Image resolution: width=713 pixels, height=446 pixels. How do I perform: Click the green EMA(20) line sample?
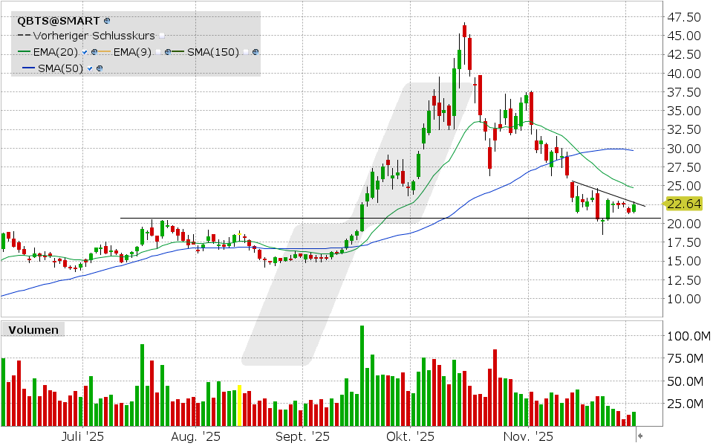(x=24, y=51)
